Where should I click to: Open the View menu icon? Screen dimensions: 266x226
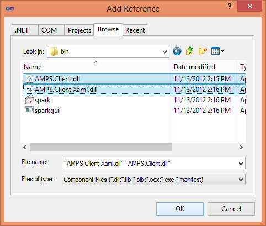pos(215,51)
